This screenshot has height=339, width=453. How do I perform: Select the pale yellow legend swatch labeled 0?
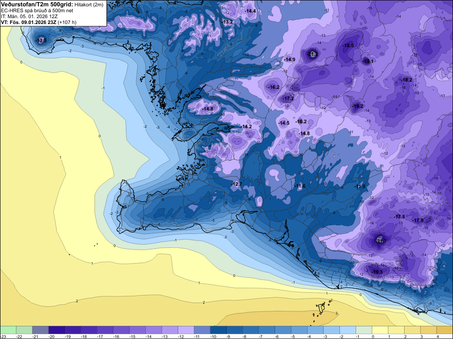coord(380,330)
